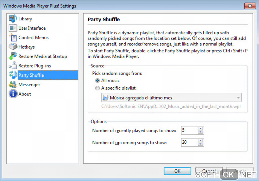The image size is (259, 181).
Task: Click the Restore Plug-ins icon
Action: (13, 65)
